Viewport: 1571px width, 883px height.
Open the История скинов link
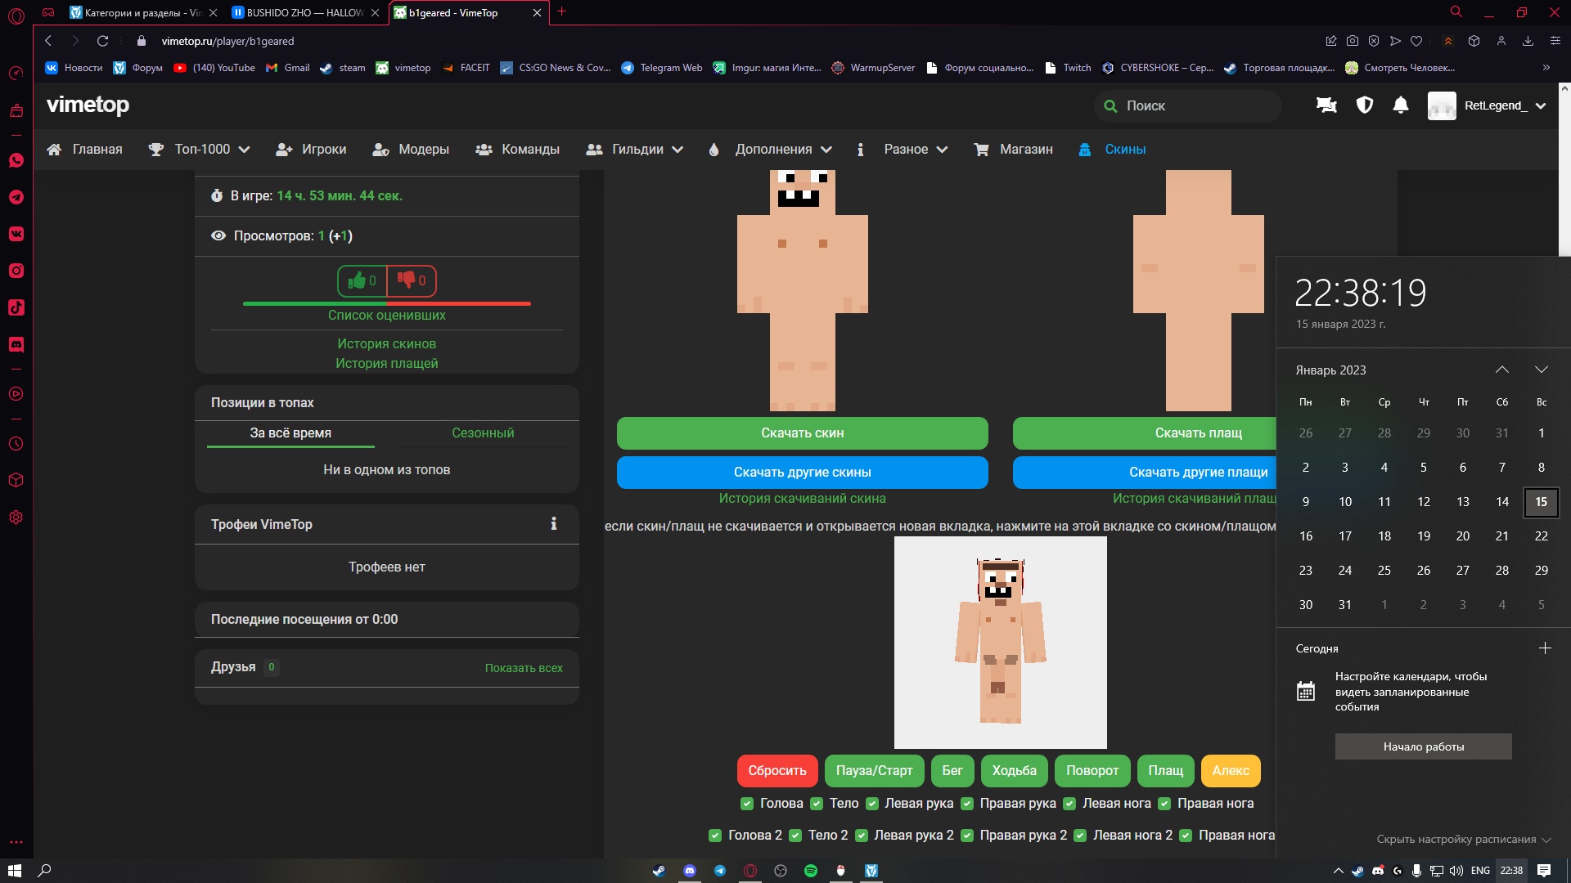click(386, 344)
